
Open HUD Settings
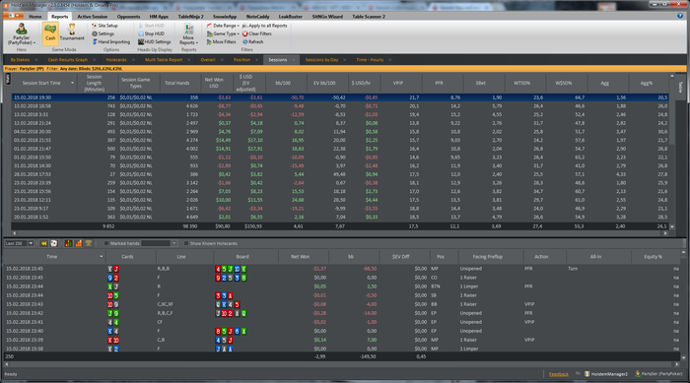point(155,41)
